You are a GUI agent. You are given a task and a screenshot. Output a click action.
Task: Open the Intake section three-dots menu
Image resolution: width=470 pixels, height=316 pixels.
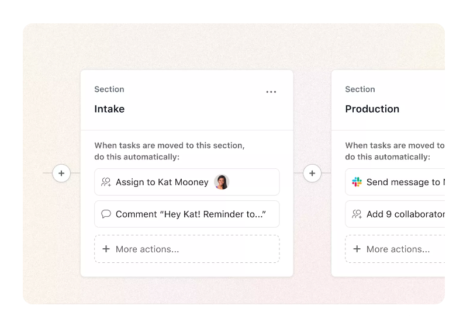(271, 92)
